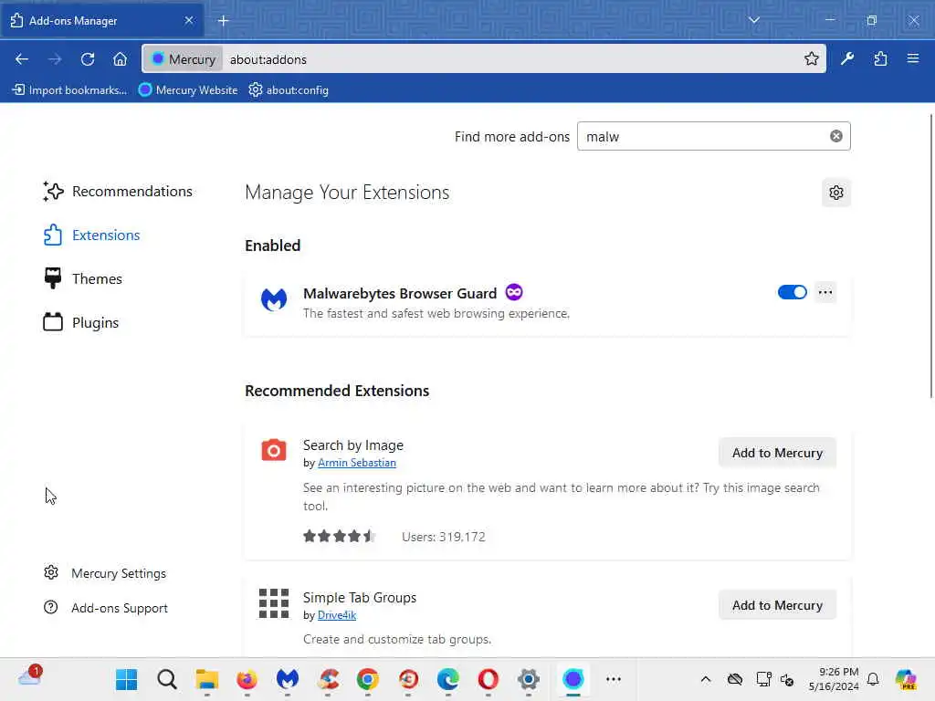
Task: Open Copilot preview from the taskbar
Action: click(907, 679)
